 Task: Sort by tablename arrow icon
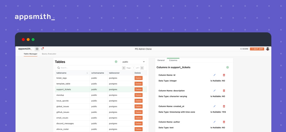tap(87, 73)
